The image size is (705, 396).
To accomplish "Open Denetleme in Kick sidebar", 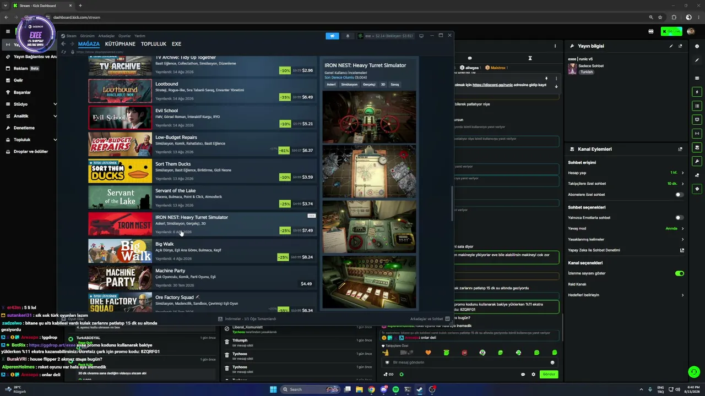I will click(x=24, y=128).
